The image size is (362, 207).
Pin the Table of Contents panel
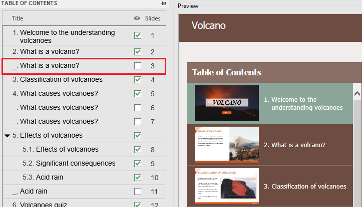[x=163, y=3]
